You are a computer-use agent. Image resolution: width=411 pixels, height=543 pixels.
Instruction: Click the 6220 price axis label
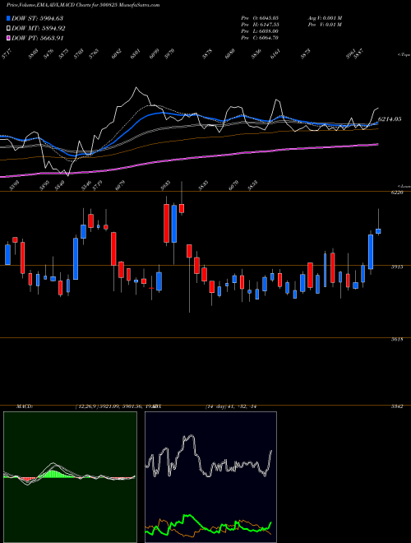coord(397,193)
